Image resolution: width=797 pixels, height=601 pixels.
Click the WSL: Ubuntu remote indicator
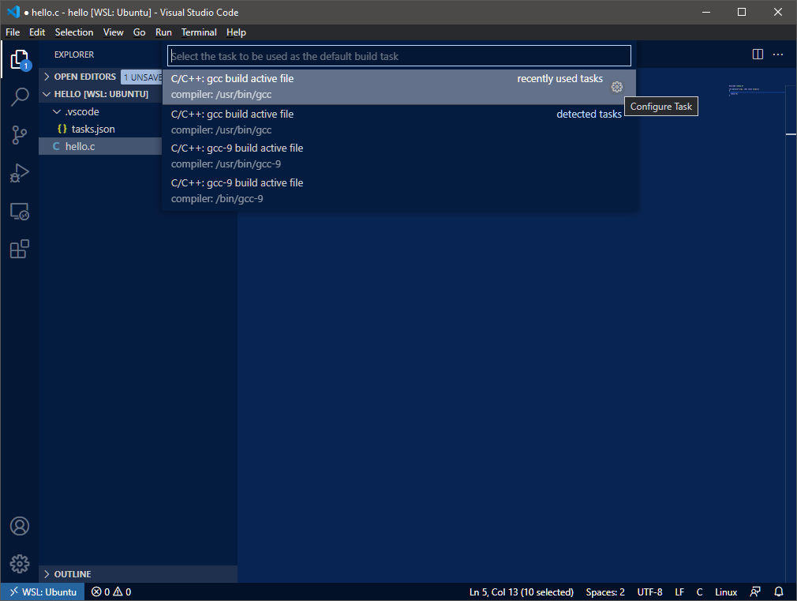[x=43, y=592]
